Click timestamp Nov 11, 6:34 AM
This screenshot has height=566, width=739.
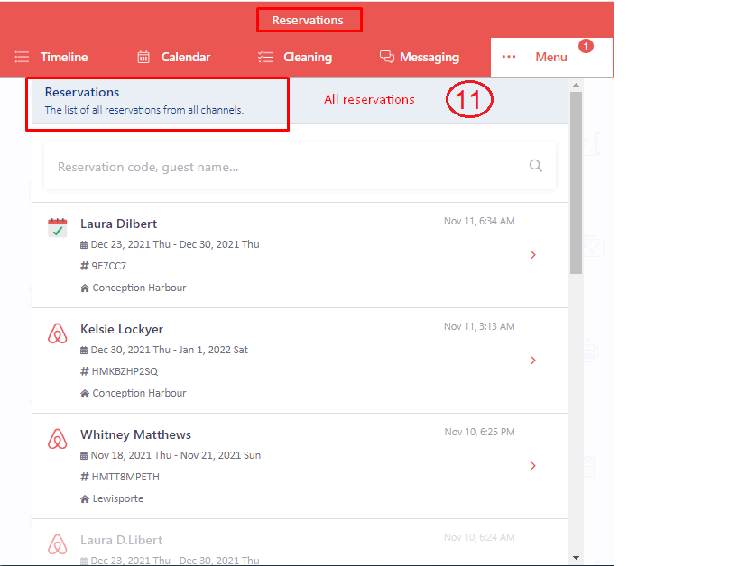(479, 222)
